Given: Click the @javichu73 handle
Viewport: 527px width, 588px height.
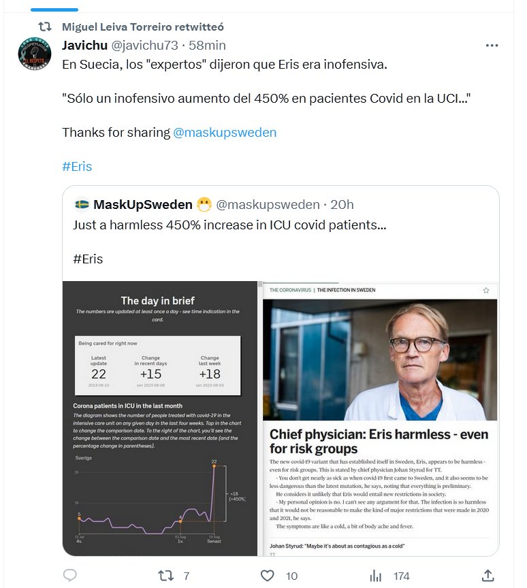Looking at the screenshot, I should 144,46.
